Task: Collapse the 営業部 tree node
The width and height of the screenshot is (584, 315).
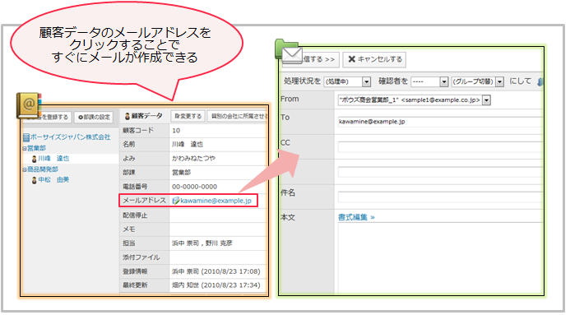Action: (x=24, y=148)
